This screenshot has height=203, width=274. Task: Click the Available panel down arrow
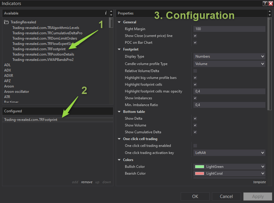coord(111,15)
